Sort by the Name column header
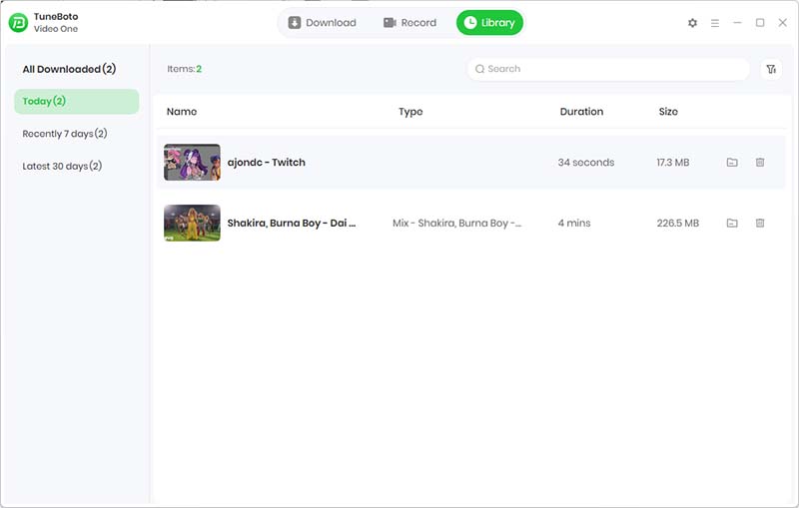The width and height of the screenshot is (799, 508). [182, 112]
